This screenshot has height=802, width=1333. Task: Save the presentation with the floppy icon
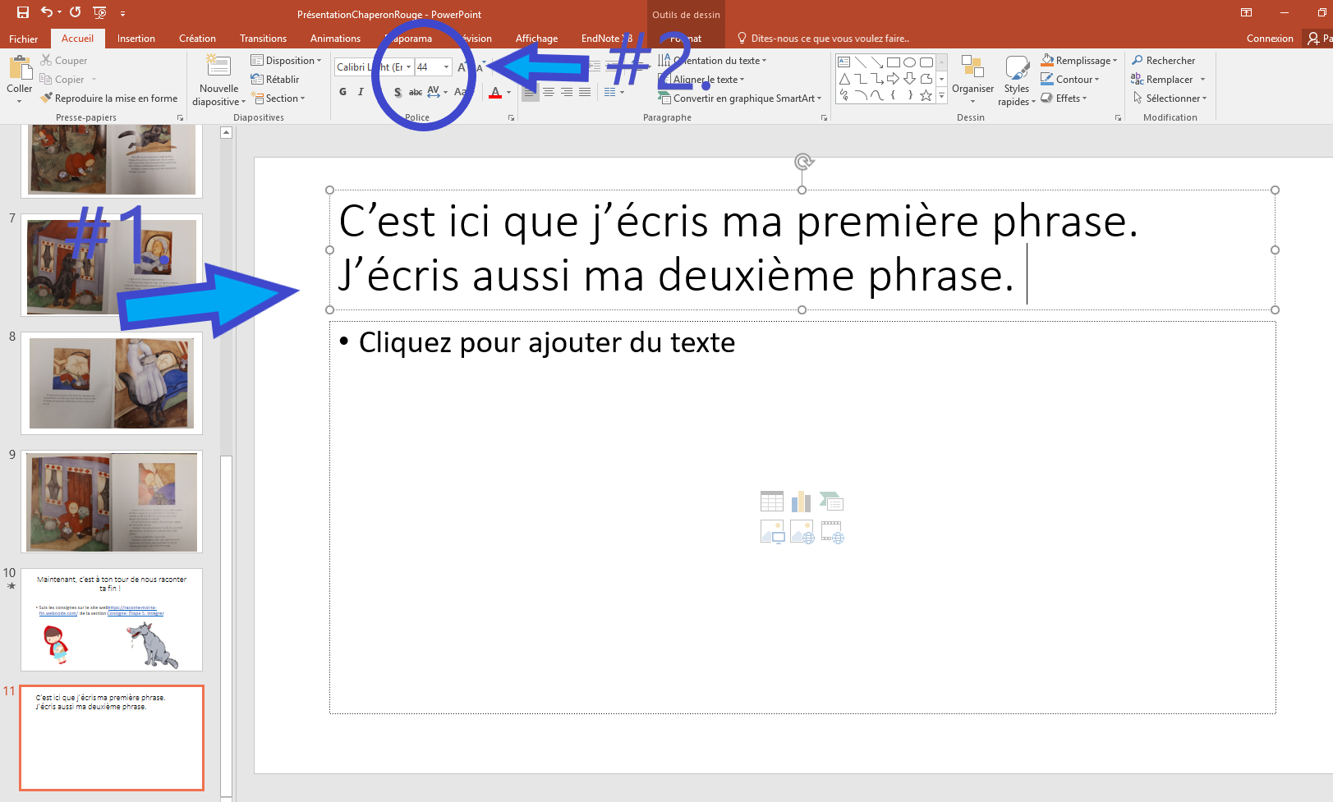(23, 12)
